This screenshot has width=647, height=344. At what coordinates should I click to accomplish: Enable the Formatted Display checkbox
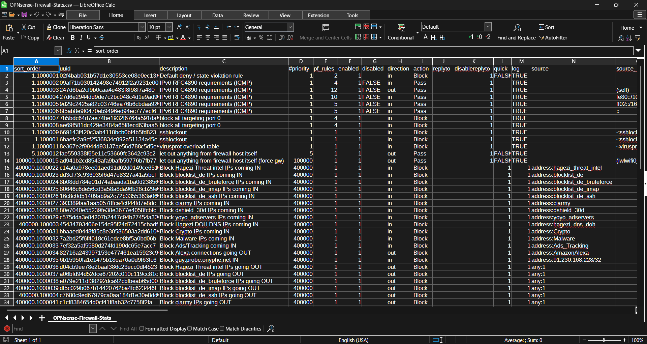[142, 328]
